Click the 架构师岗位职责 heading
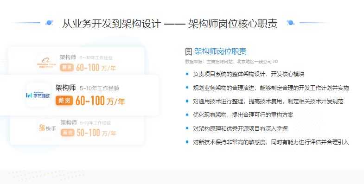This screenshot has width=364, height=184. click(220, 51)
